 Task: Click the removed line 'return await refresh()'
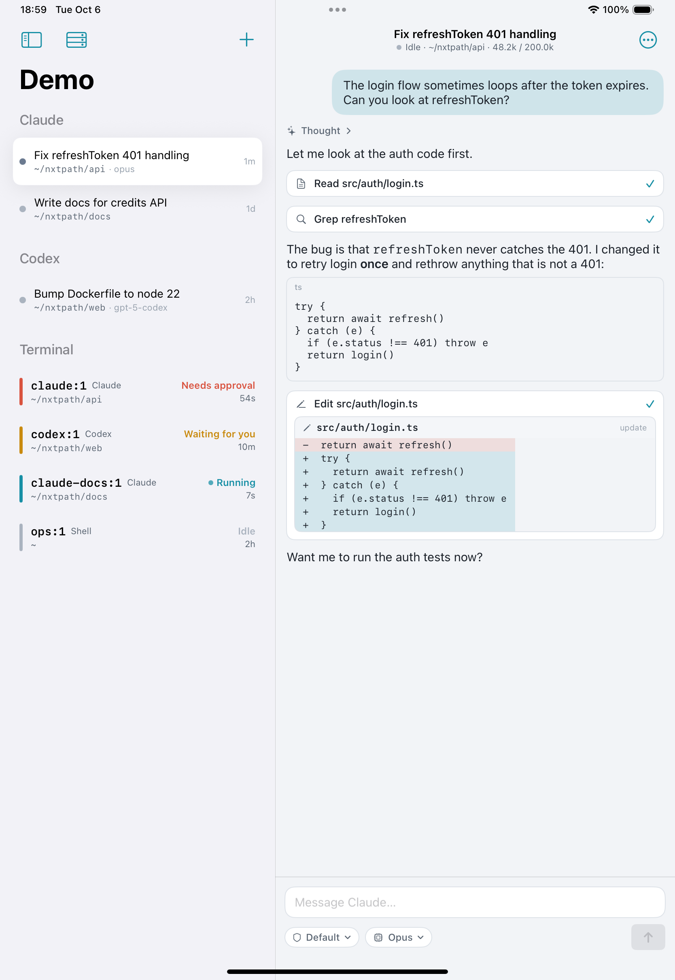click(405, 445)
